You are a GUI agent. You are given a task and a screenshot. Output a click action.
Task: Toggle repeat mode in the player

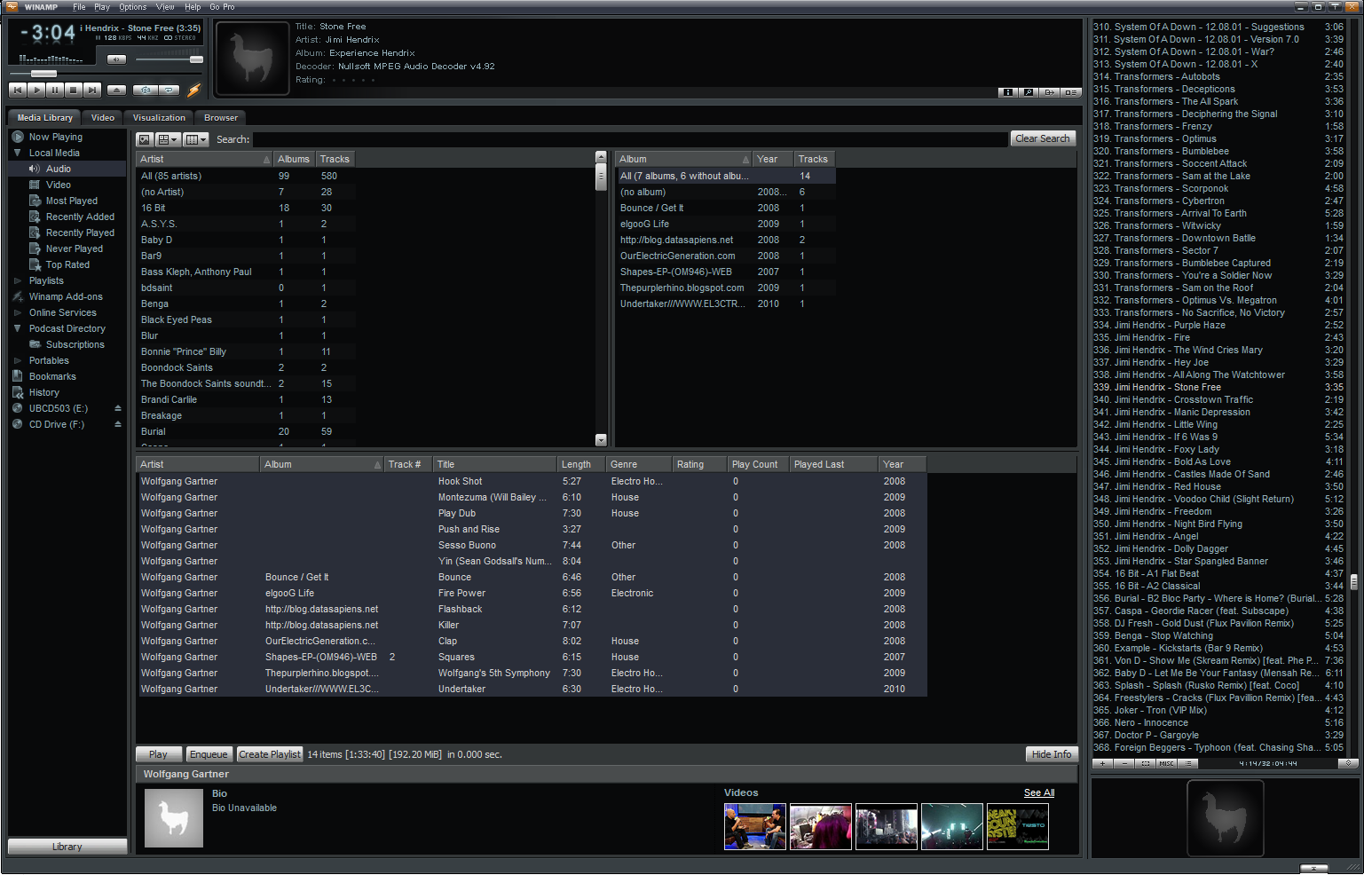pos(169,90)
